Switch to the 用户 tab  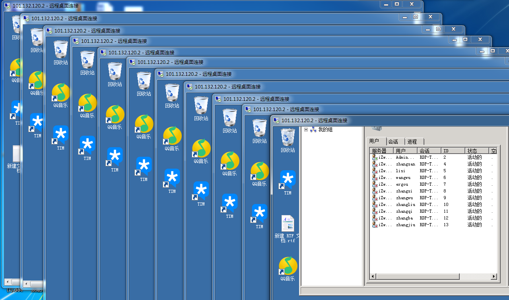point(374,141)
